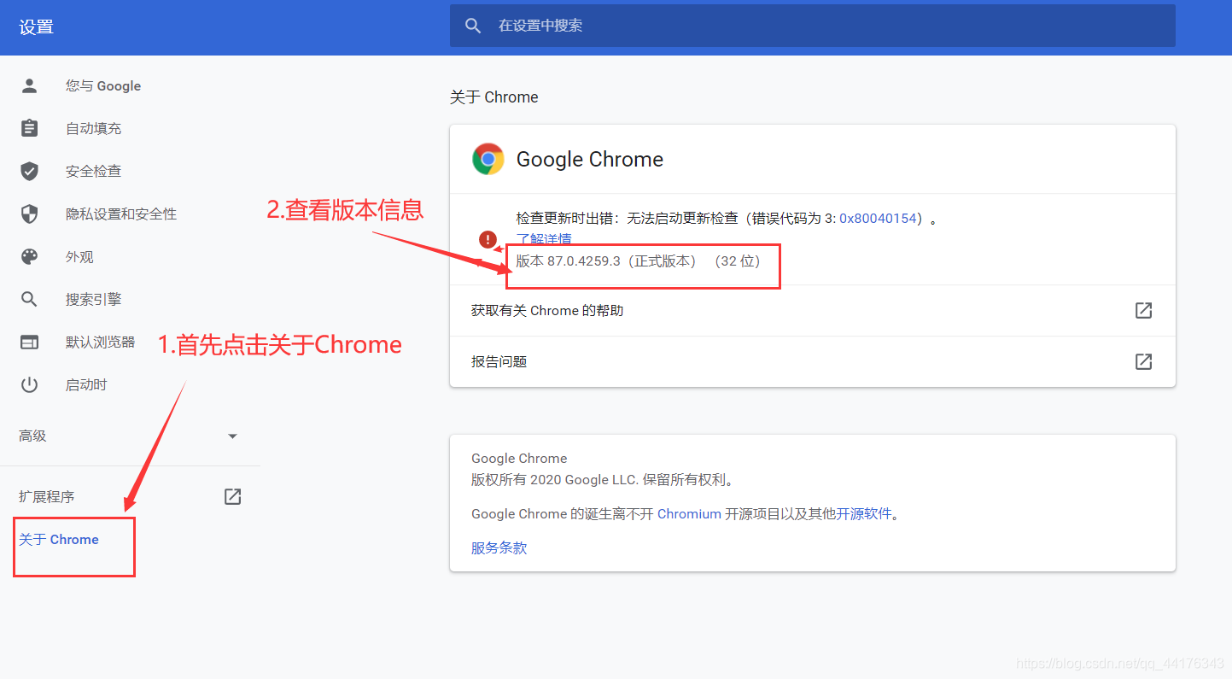Click the person icon beside 您与 Google
Image resolution: width=1232 pixels, height=679 pixels.
click(30, 85)
